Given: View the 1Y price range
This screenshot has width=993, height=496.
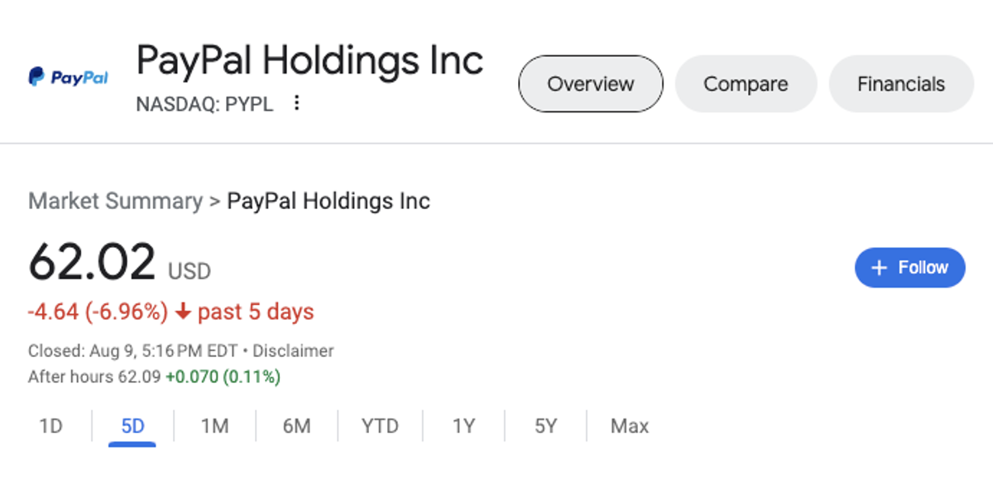Looking at the screenshot, I should tap(463, 427).
